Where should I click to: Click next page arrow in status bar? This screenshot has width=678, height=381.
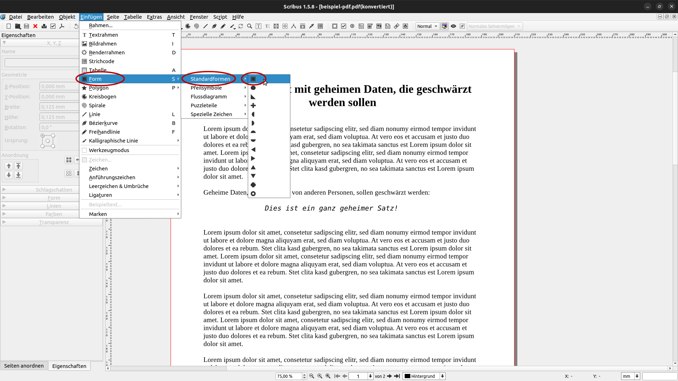point(389,376)
